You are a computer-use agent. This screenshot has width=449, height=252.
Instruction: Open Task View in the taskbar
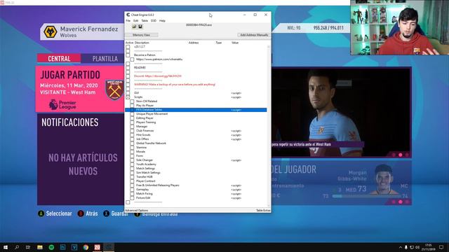(x=28, y=247)
